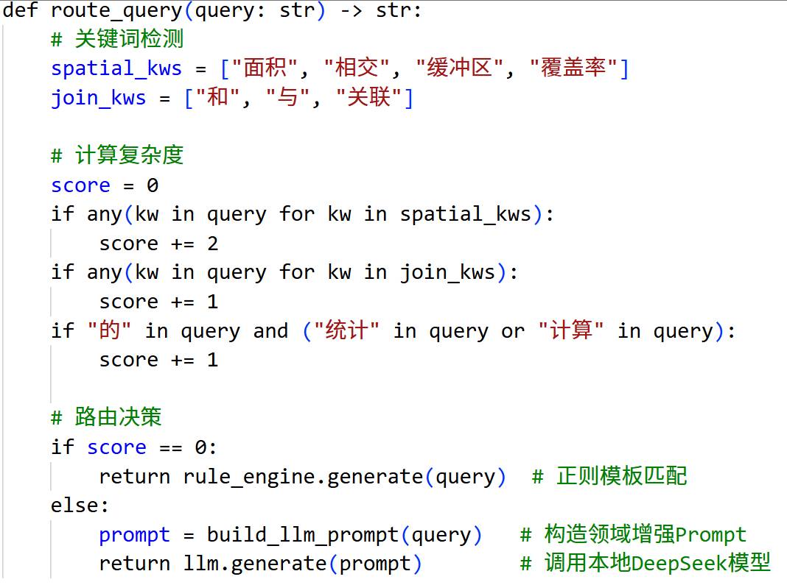Click the build_llm_prompt function call
Viewport: 787px width, 585px height.
point(302,535)
